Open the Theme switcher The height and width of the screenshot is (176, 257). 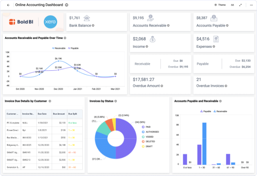coord(220,5)
